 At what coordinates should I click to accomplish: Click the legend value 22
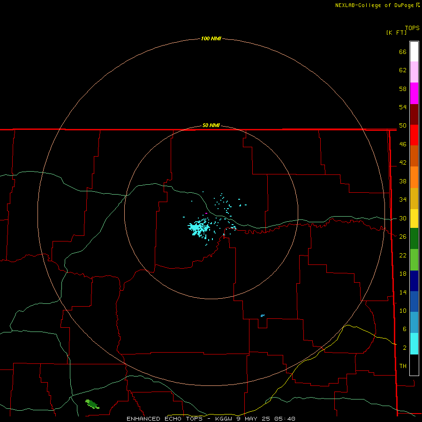coord(403,255)
